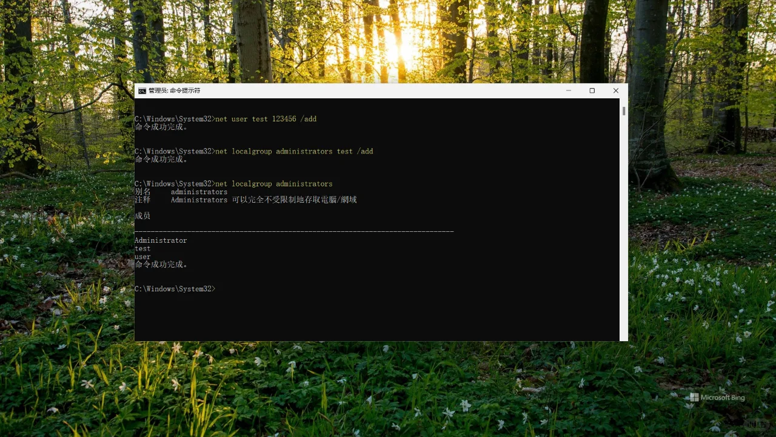Click the comment line starting with 注释

click(246, 200)
